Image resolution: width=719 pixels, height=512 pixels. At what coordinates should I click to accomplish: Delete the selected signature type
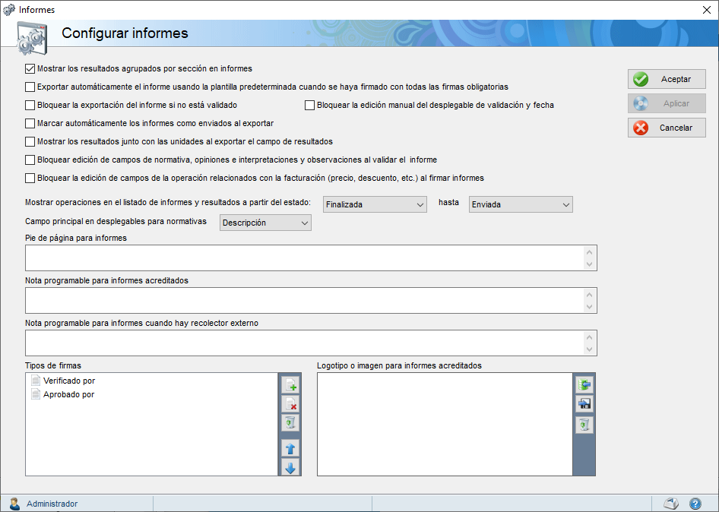pyautogui.click(x=290, y=404)
